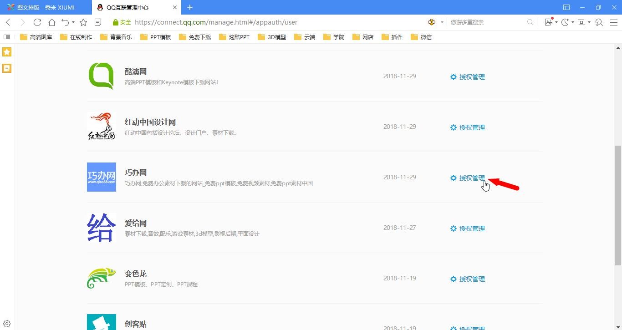
Task: Switch to the 秀米 XIUMI tab
Action: (46, 7)
